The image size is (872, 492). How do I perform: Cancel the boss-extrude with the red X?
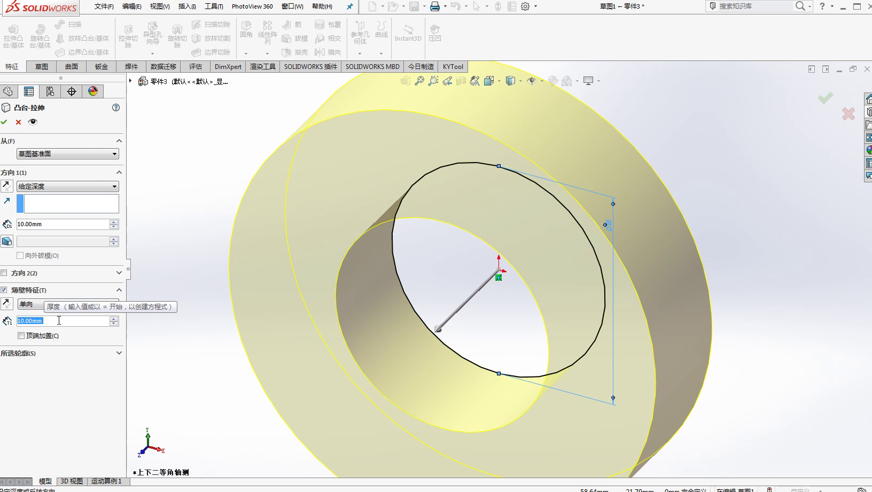point(18,122)
